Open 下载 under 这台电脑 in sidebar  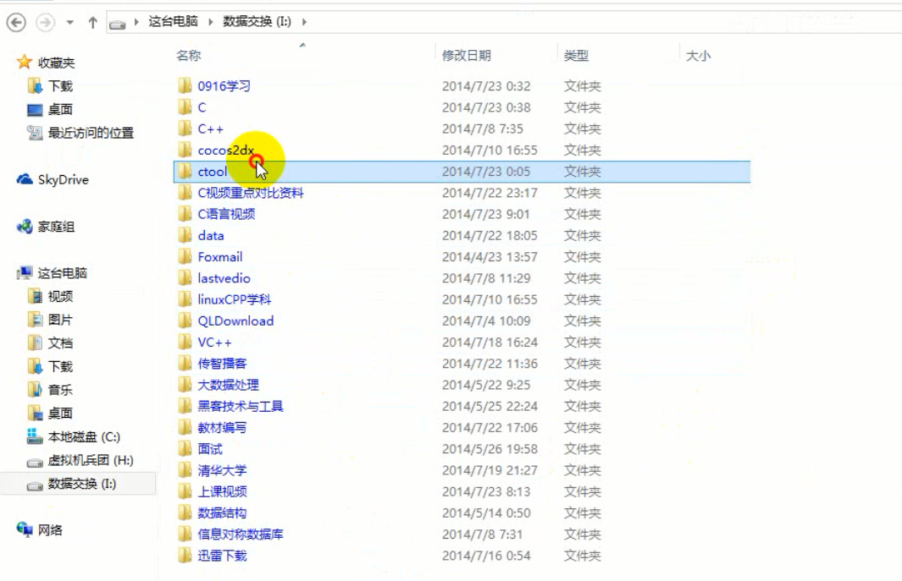point(60,367)
